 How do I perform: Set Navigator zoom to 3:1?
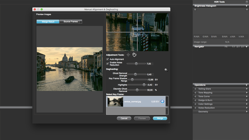click(242, 47)
